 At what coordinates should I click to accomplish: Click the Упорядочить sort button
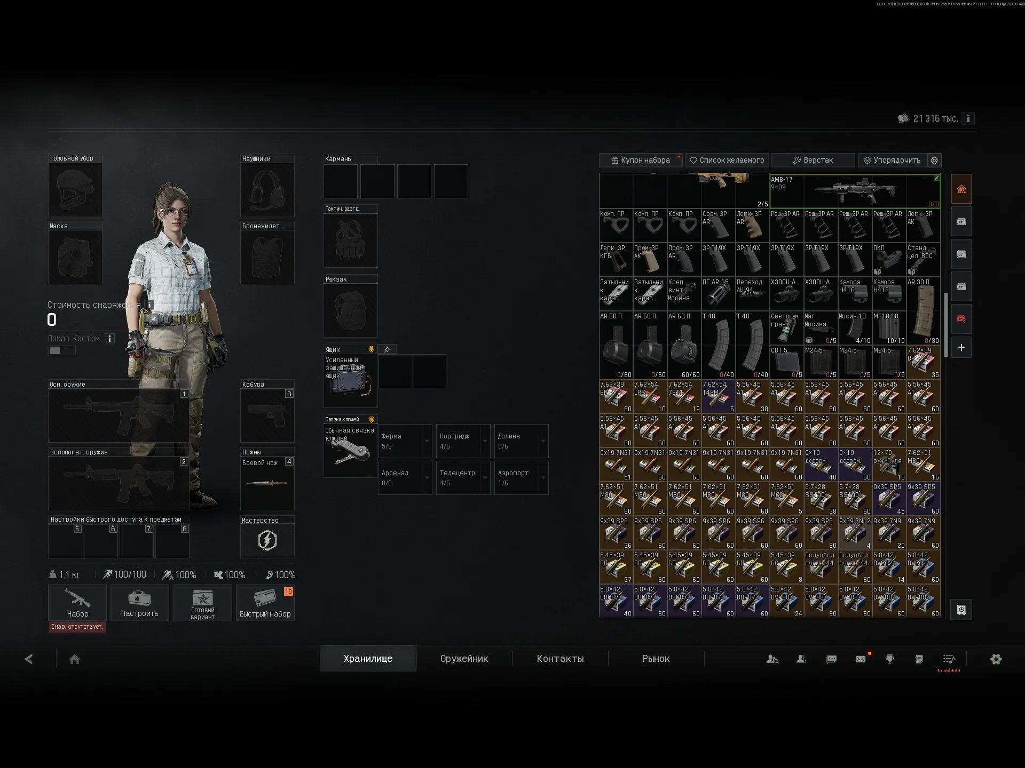click(x=893, y=160)
